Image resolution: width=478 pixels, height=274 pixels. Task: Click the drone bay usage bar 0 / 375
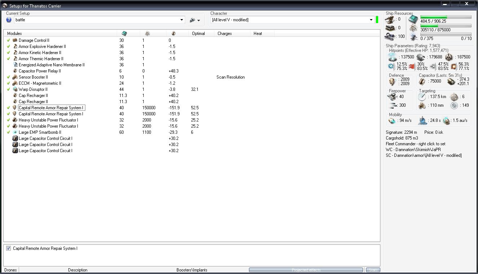pos(446,34)
